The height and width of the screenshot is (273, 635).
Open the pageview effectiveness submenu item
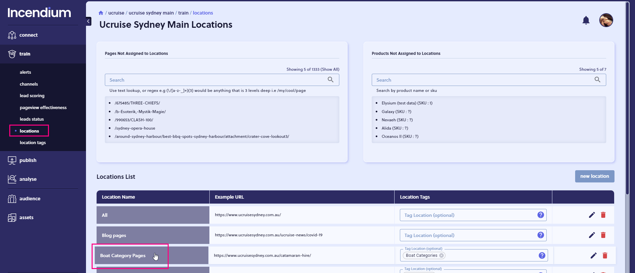click(43, 108)
